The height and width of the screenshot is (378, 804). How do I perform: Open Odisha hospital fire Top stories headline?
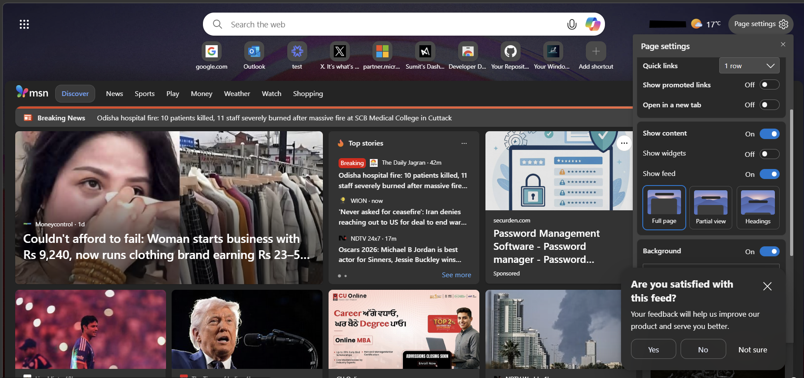coord(403,180)
